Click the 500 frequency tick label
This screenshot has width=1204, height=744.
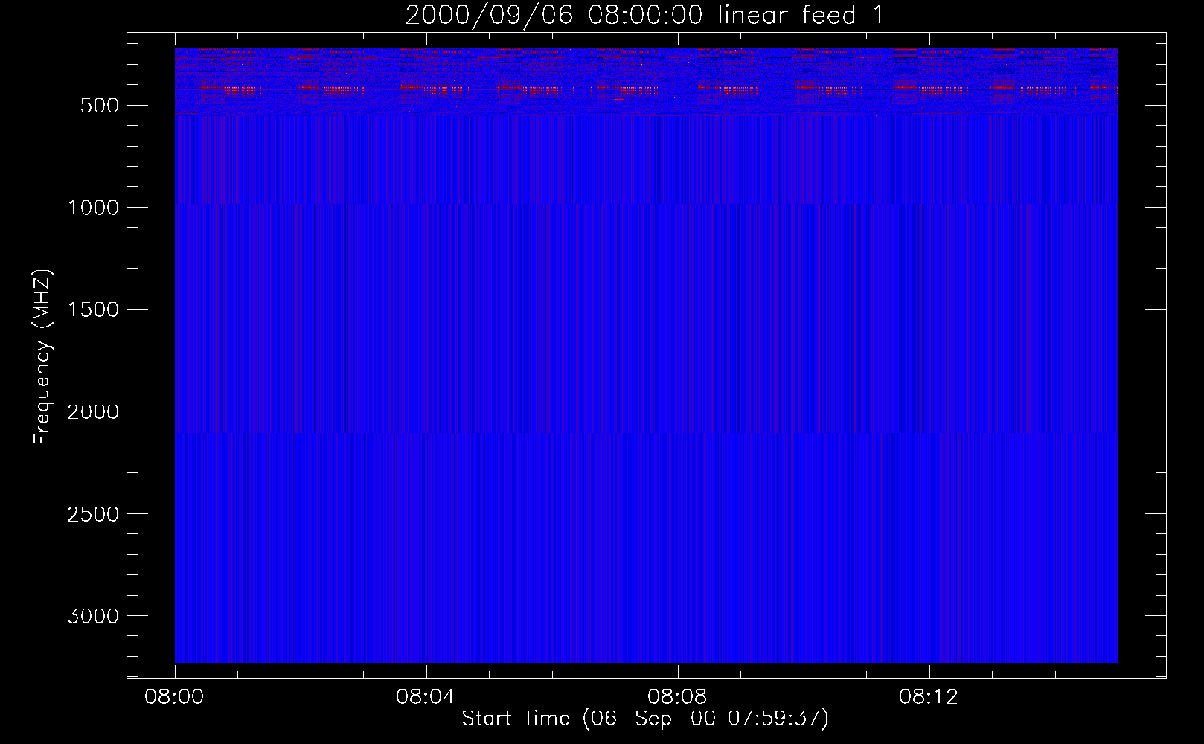(x=100, y=106)
